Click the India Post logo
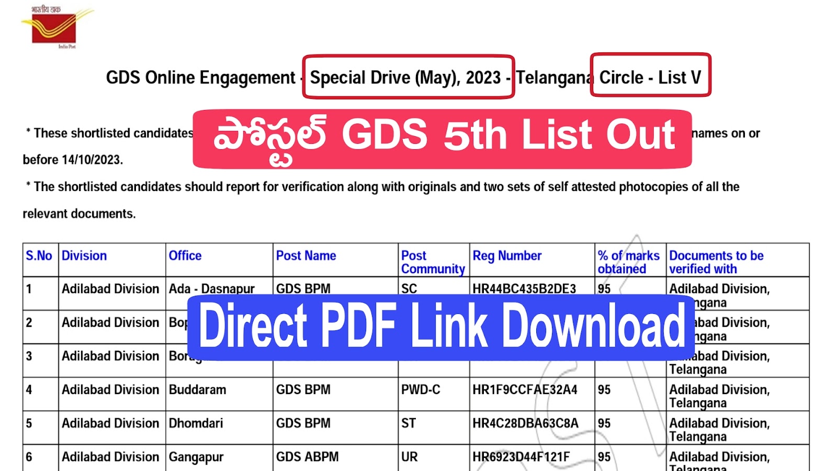837x471 pixels. click(x=58, y=27)
